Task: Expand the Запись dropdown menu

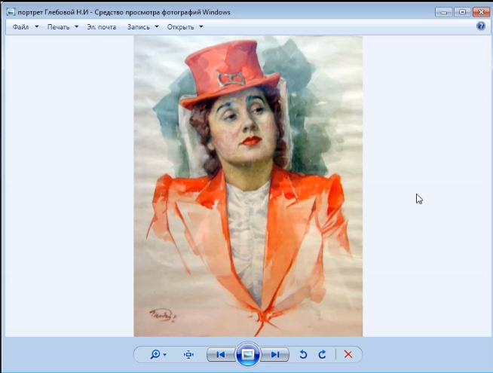Action: pos(143,26)
